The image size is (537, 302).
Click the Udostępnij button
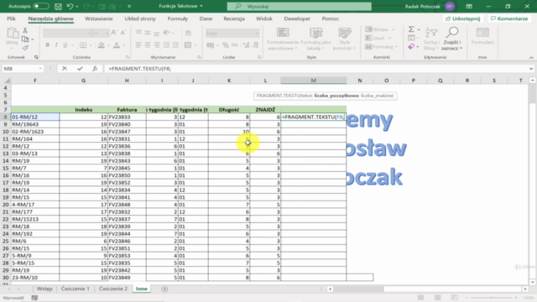(x=463, y=18)
